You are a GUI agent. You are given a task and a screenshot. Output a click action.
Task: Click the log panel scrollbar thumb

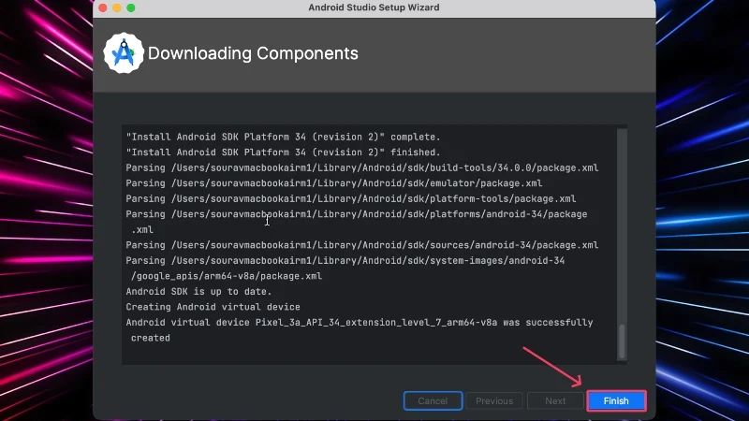click(622, 341)
